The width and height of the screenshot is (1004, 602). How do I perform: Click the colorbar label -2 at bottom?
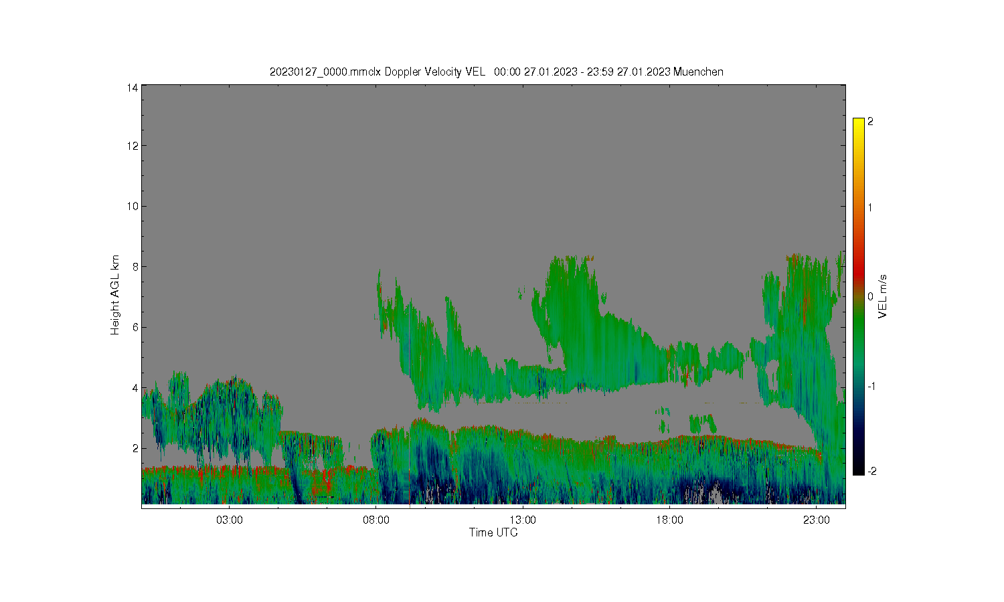871,471
